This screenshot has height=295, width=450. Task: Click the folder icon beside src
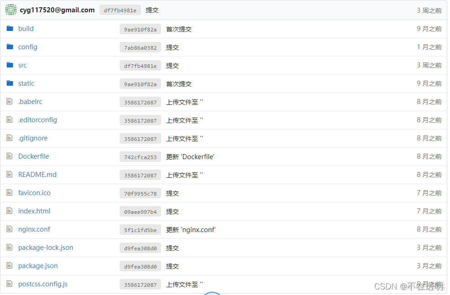10,65
